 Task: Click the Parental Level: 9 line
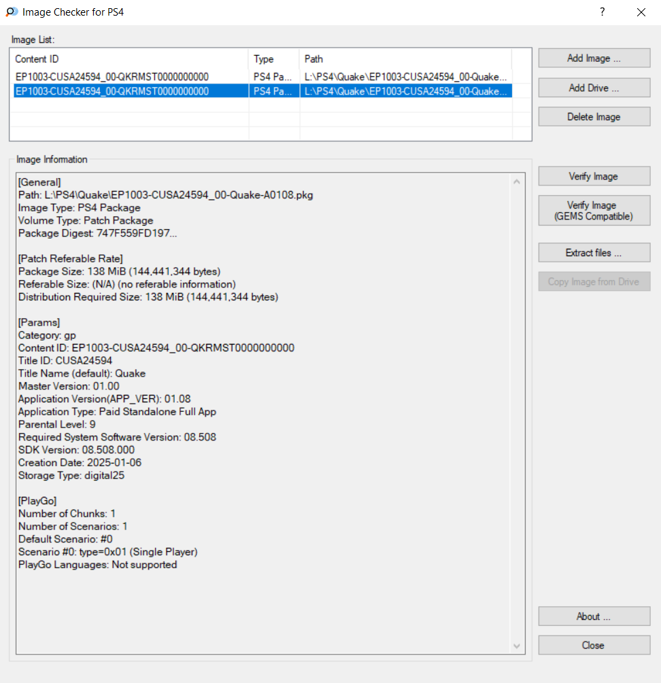(x=57, y=424)
